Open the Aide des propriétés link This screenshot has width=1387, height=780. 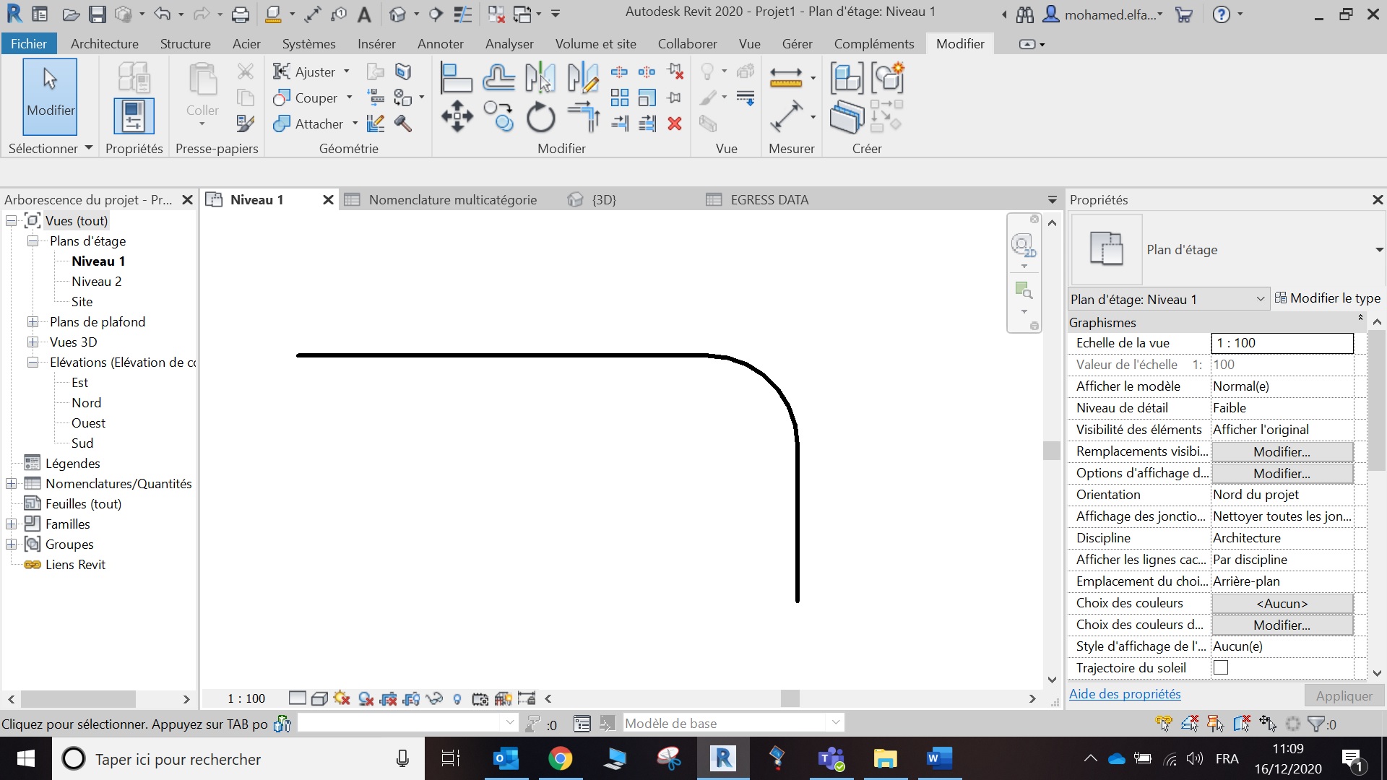(x=1124, y=694)
